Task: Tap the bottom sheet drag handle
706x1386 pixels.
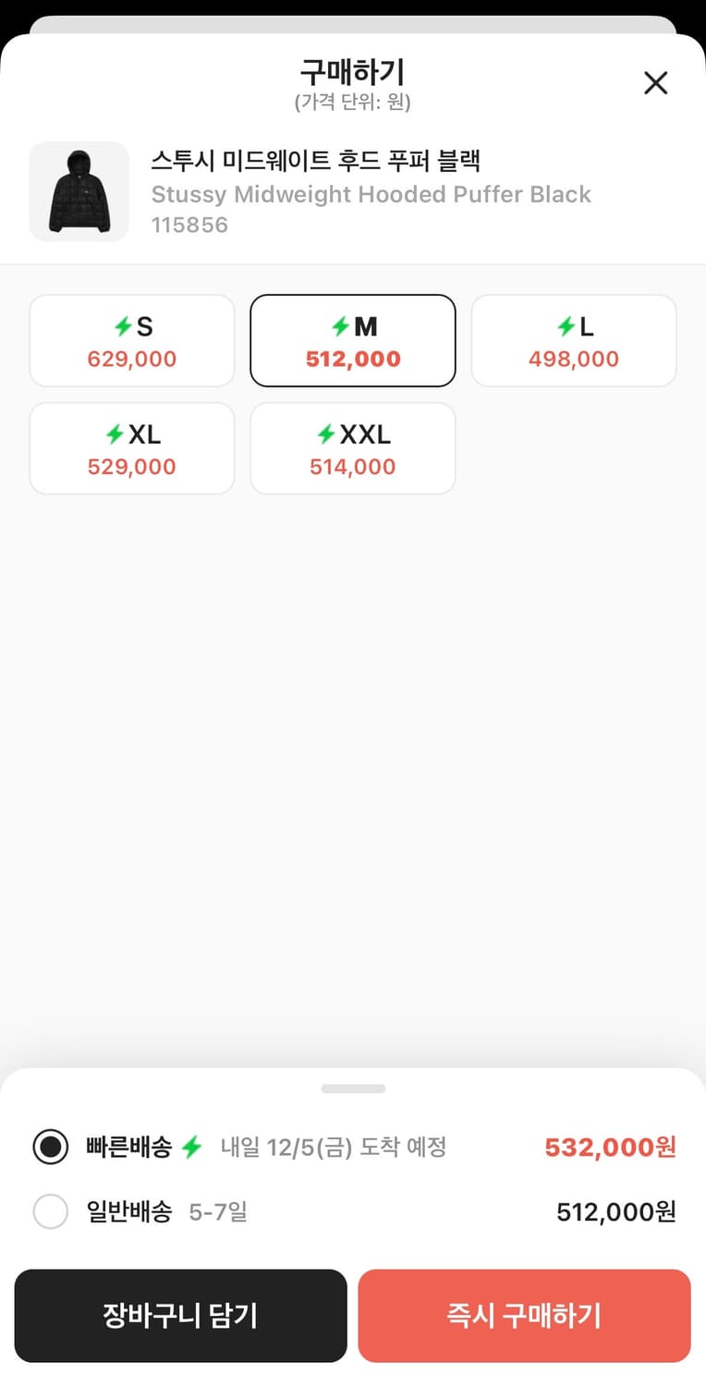Action: [x=353, y=1088]
